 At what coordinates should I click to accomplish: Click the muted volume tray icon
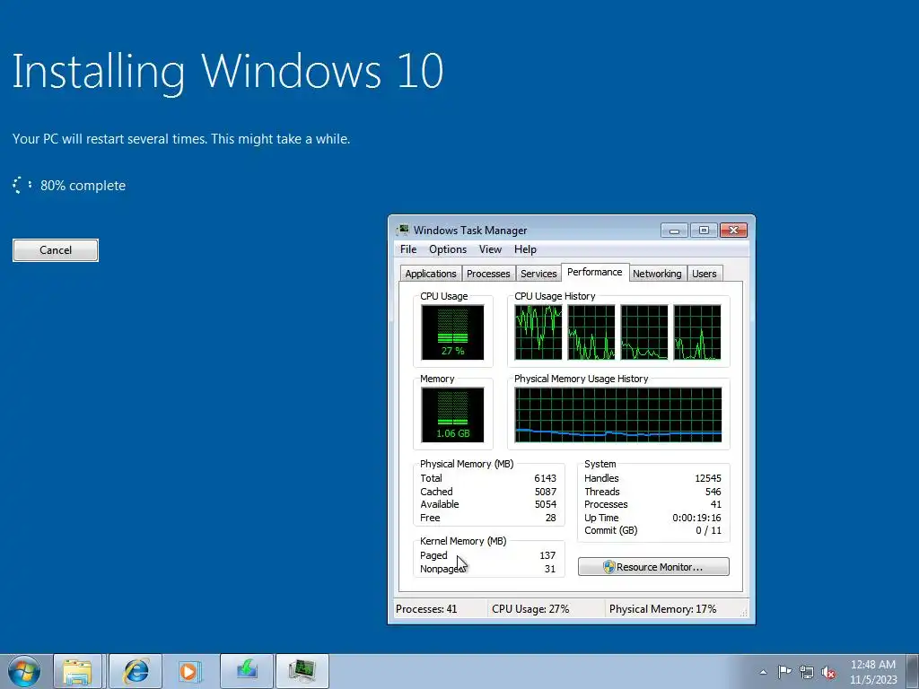[x=828, y=672]
